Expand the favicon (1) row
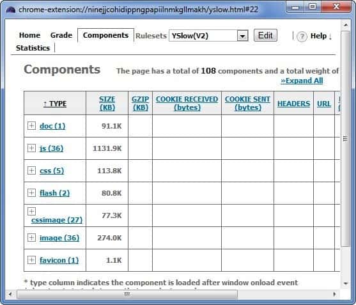 31,260
